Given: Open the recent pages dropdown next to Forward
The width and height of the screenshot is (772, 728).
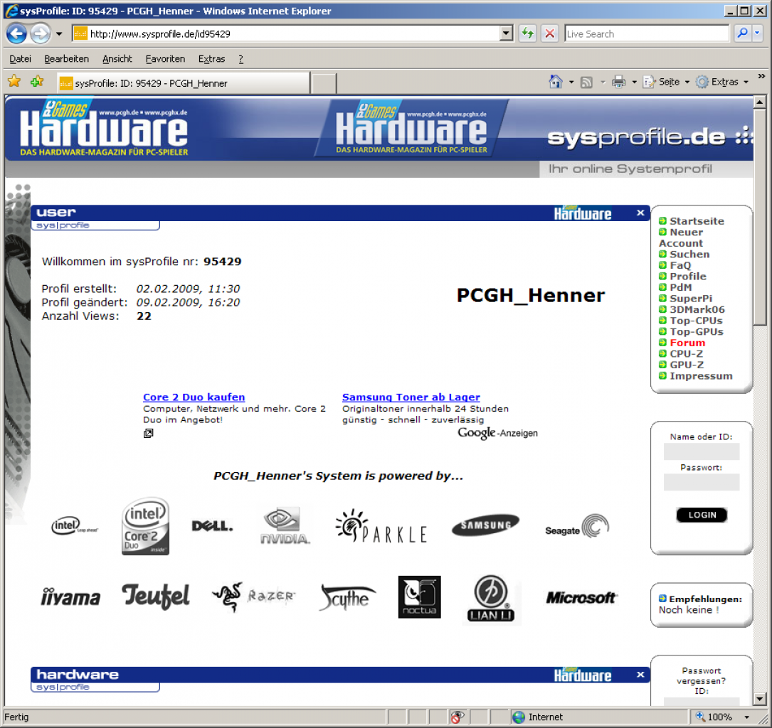Looking at the screenshot, I should point(59,34).
